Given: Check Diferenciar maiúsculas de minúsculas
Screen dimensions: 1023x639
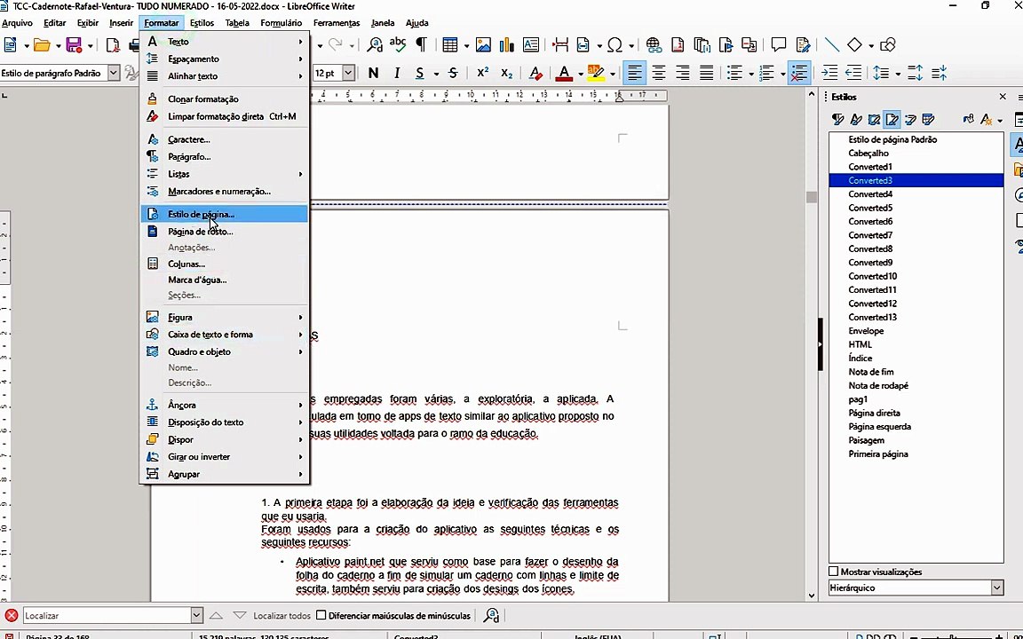Looking at the screenshot, I should pos(321,615).
